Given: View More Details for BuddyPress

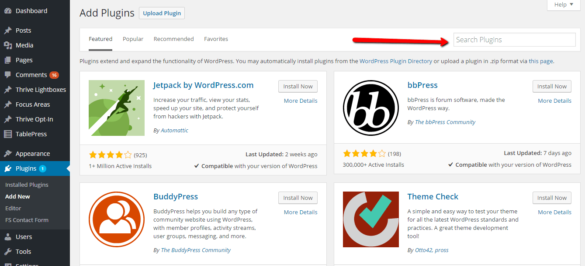Looking at the screenshot, I should [x=301, y=212].
